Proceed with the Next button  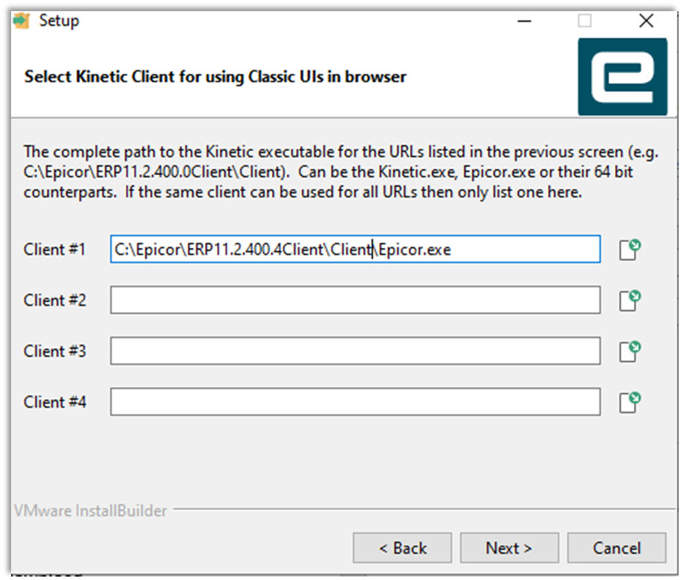point(510,547)
